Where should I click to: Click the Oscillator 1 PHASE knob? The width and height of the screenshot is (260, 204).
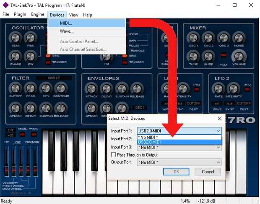(16, 57)
